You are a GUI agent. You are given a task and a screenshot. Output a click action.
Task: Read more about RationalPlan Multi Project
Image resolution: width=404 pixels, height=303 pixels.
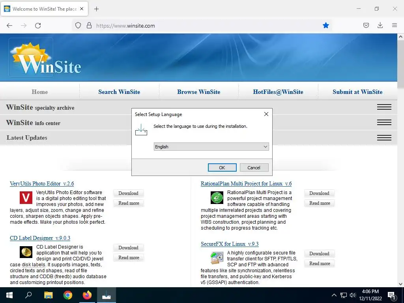pos(320,203)
